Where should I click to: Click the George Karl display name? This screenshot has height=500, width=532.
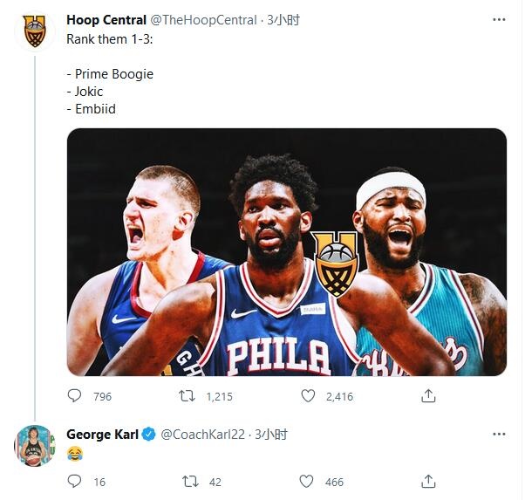point(102,434)
